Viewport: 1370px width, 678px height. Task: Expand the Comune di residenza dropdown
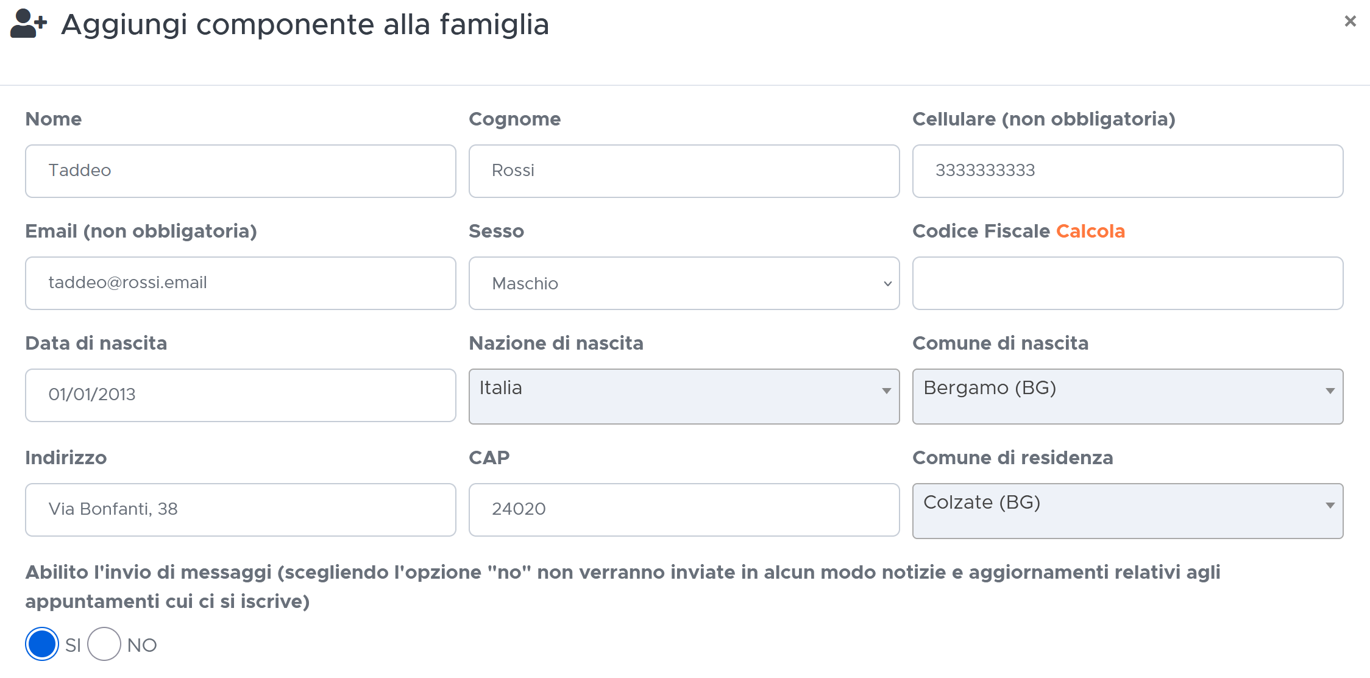(1127, 511)
